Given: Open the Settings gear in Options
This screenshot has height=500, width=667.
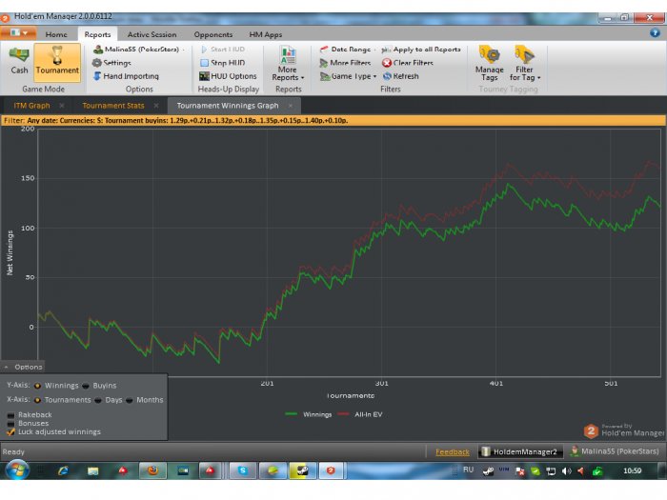Looking at the screenshot, I should pos(97,63).
